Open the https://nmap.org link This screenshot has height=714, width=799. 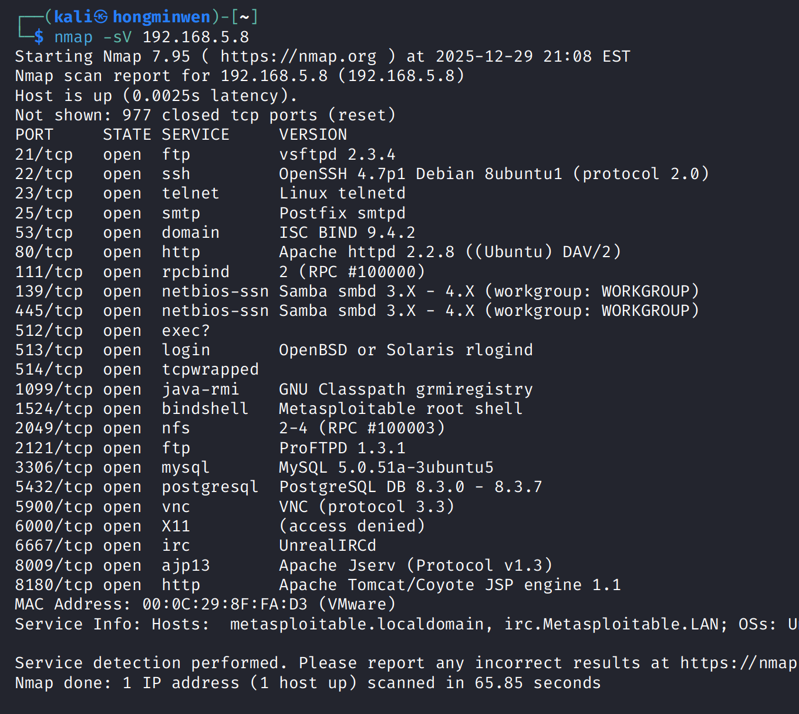pos(298,56)
